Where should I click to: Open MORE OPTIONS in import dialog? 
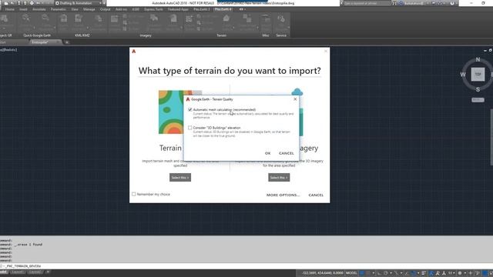[283, 195]
